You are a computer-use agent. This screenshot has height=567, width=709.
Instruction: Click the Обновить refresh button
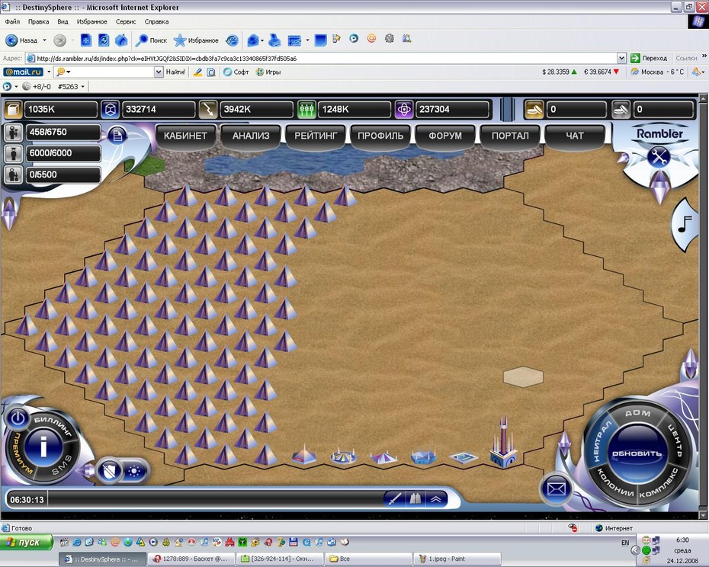pyautogui.click(x=637, y=453)
